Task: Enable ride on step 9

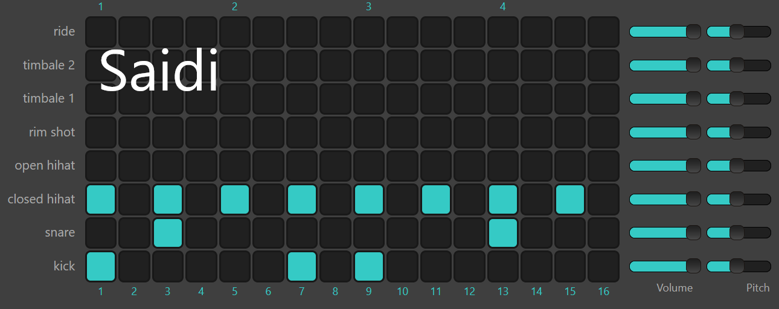Action: tap(368, 32)
